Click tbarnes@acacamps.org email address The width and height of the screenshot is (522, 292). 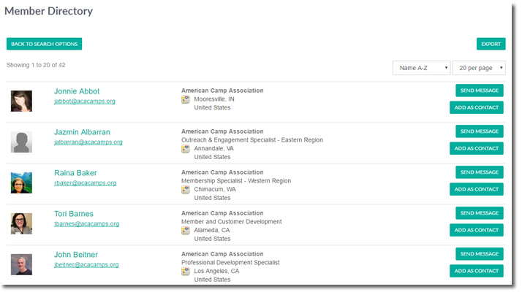click(x=86, y=224)
